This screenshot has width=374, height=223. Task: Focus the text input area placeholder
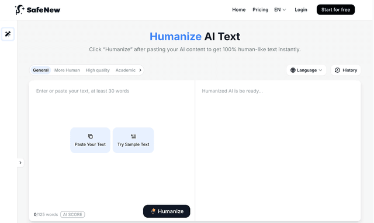82,91
